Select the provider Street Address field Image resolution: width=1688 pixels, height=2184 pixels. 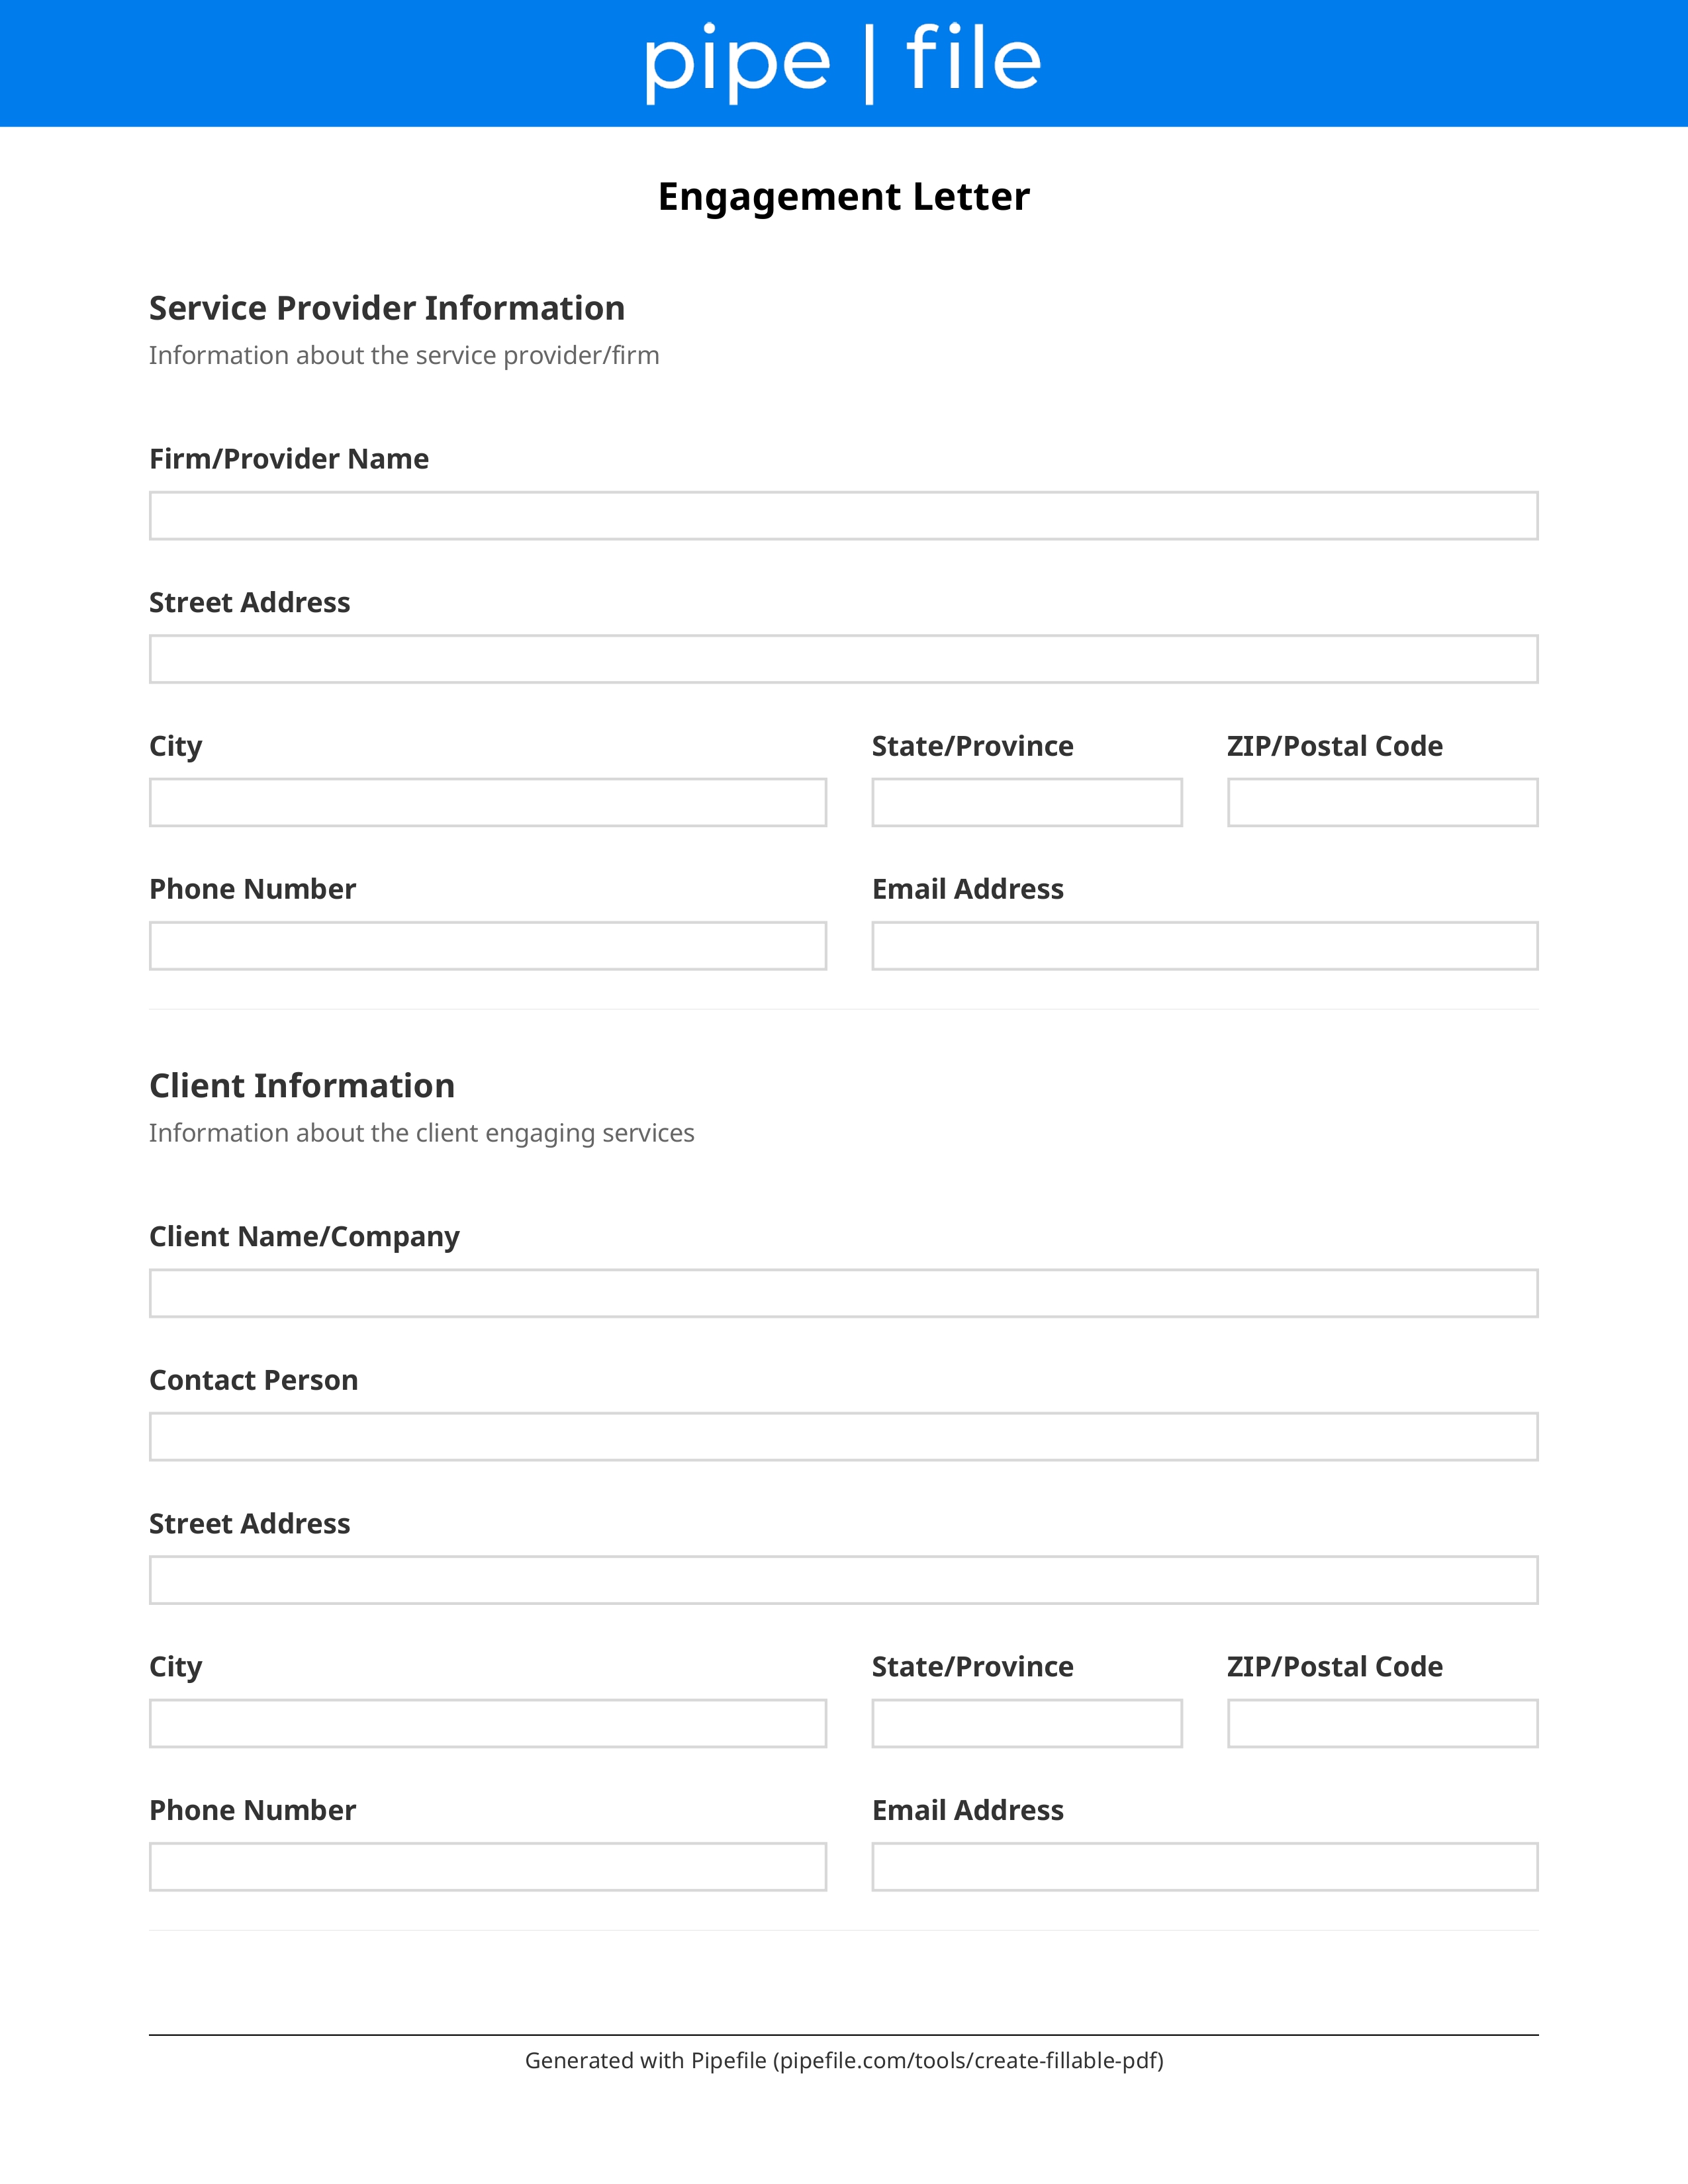[843, 659]
